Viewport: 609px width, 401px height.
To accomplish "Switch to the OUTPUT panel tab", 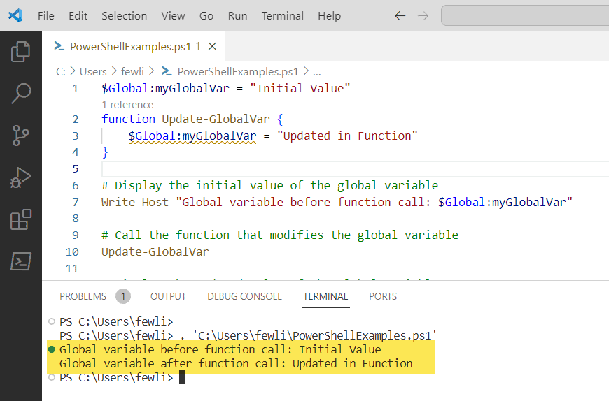I will [168, 296].
